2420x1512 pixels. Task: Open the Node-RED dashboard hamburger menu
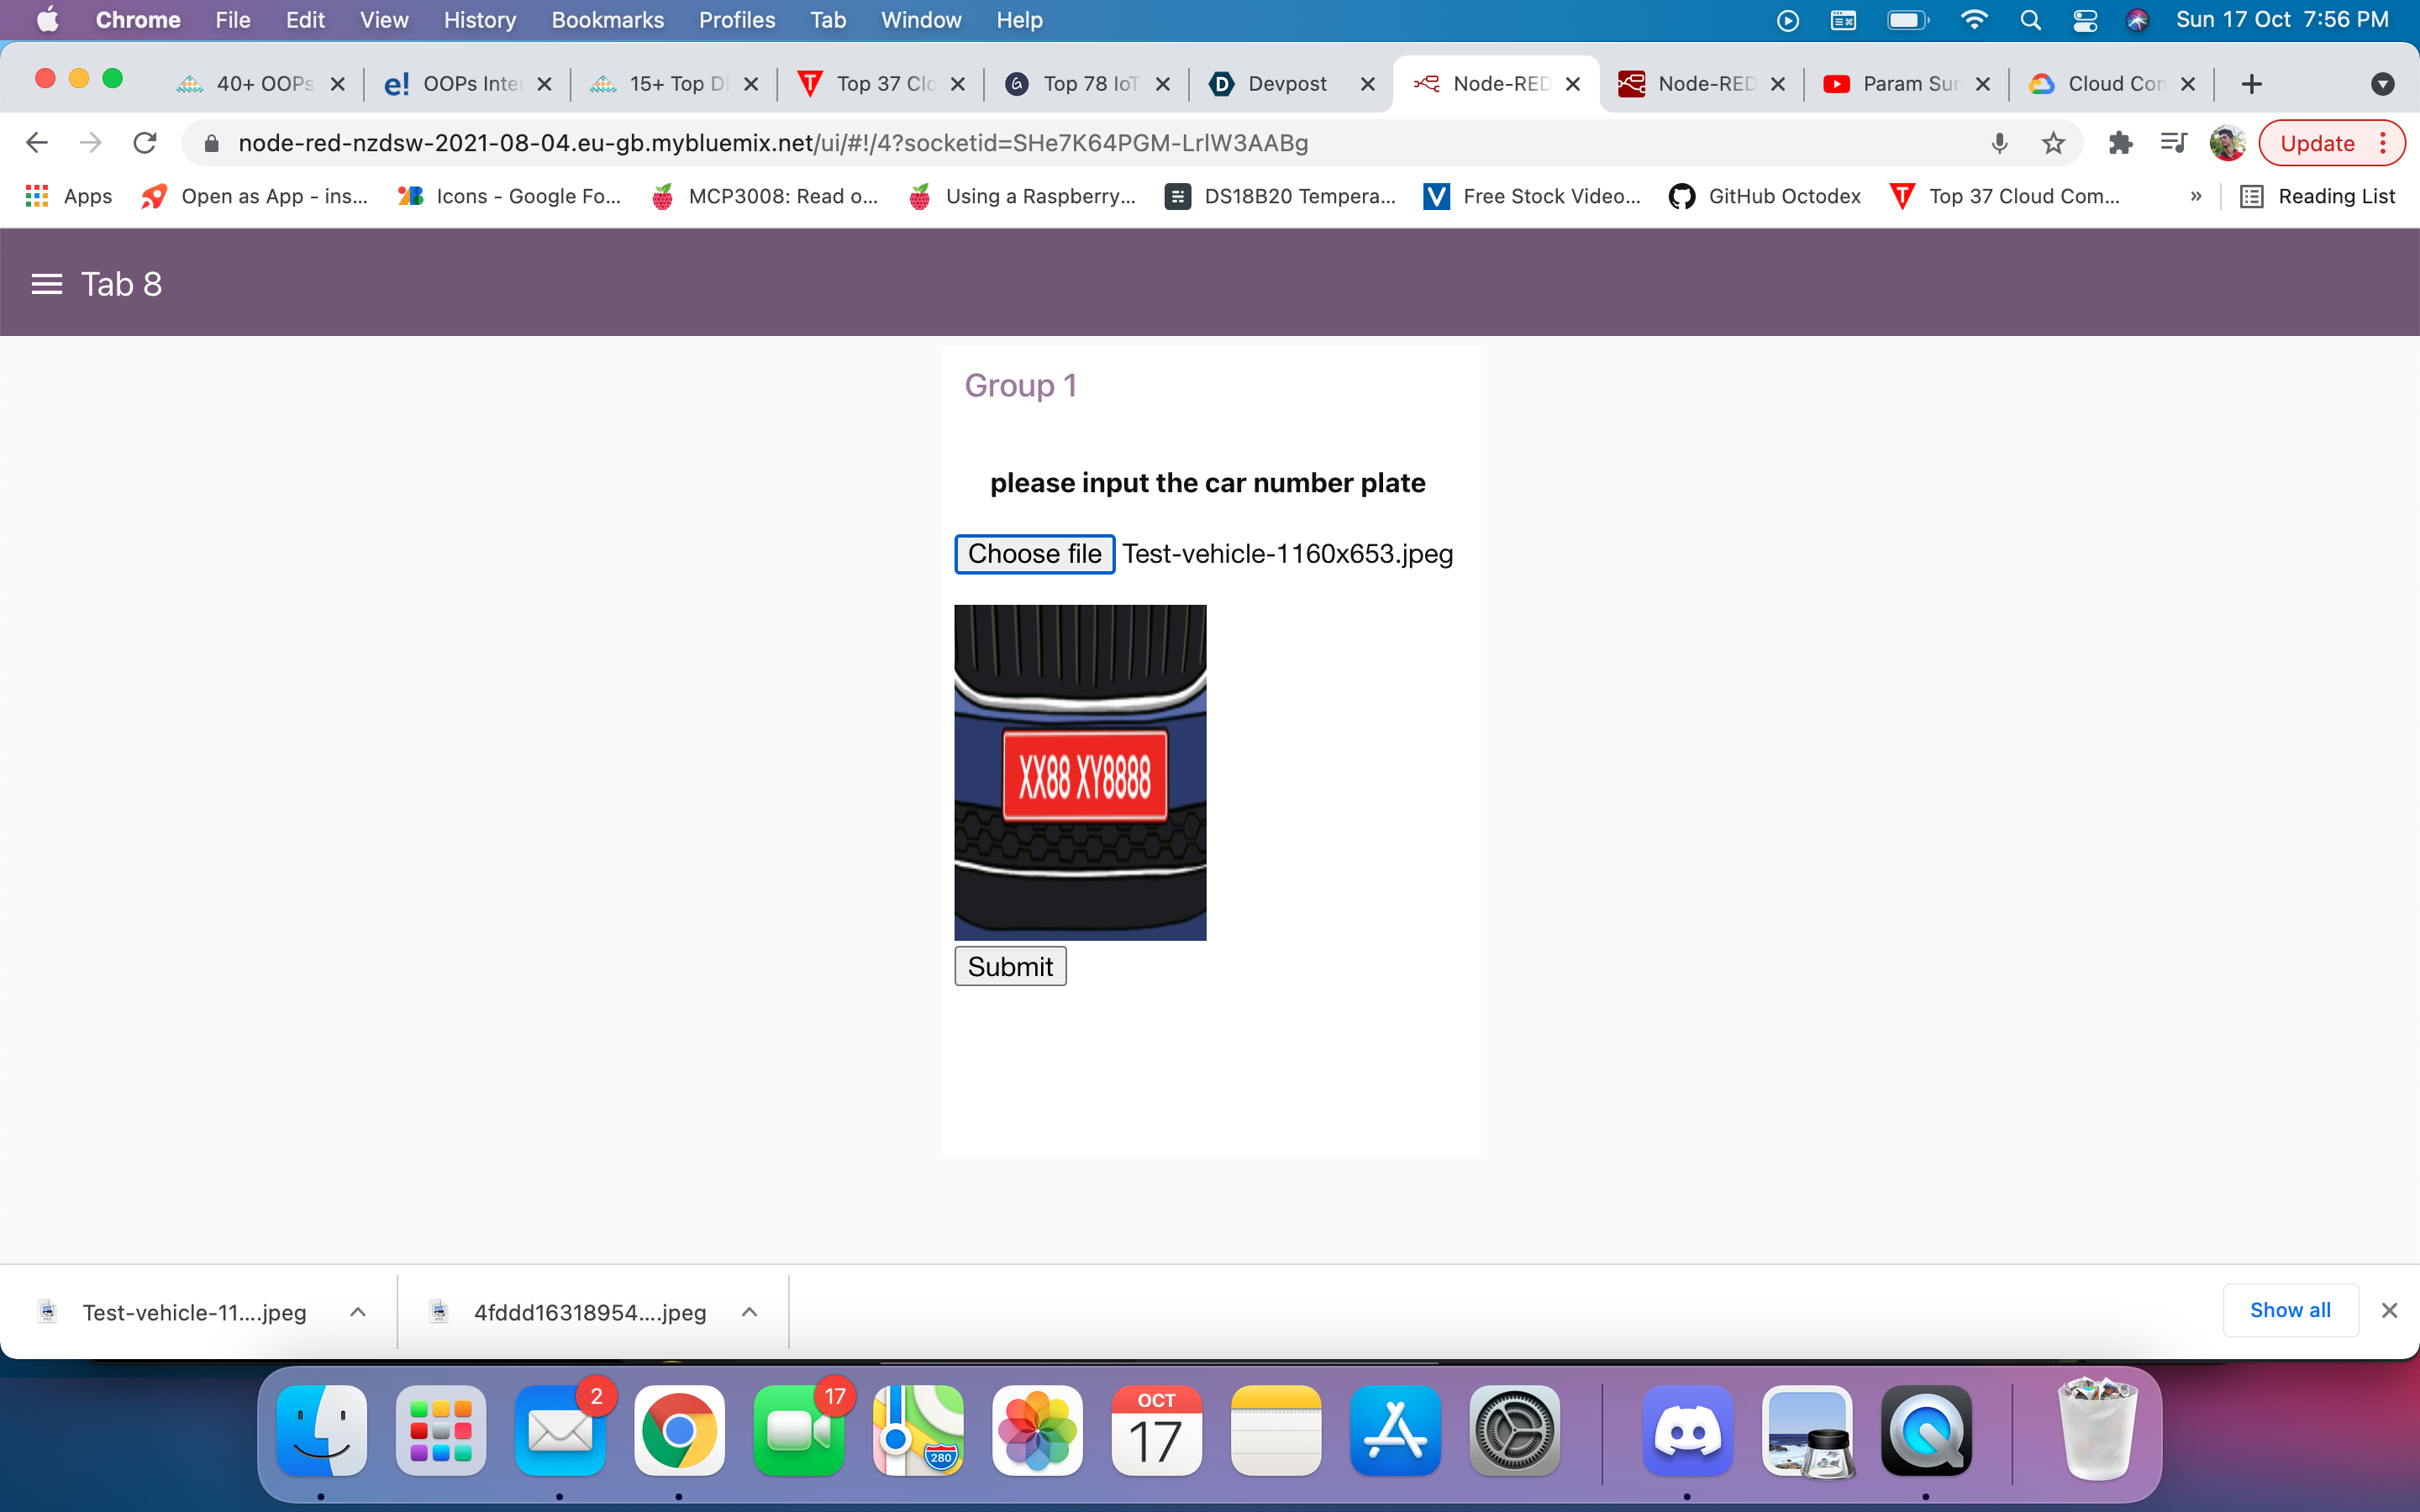coord(46,284)
